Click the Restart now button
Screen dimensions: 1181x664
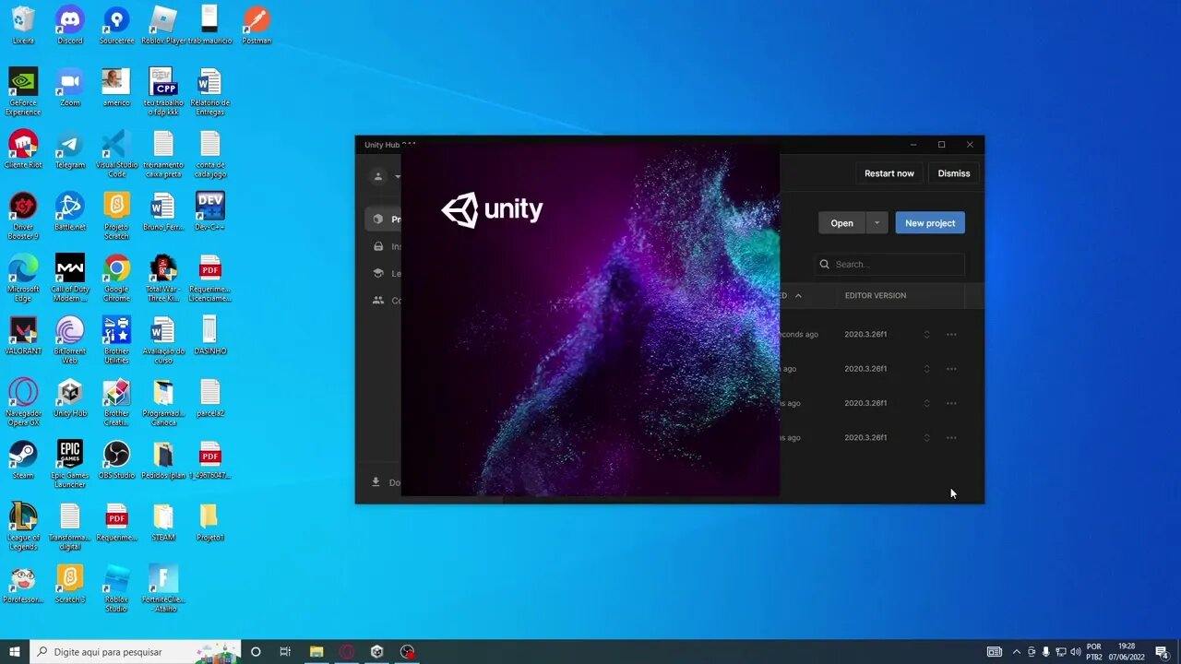pos(889,173)
